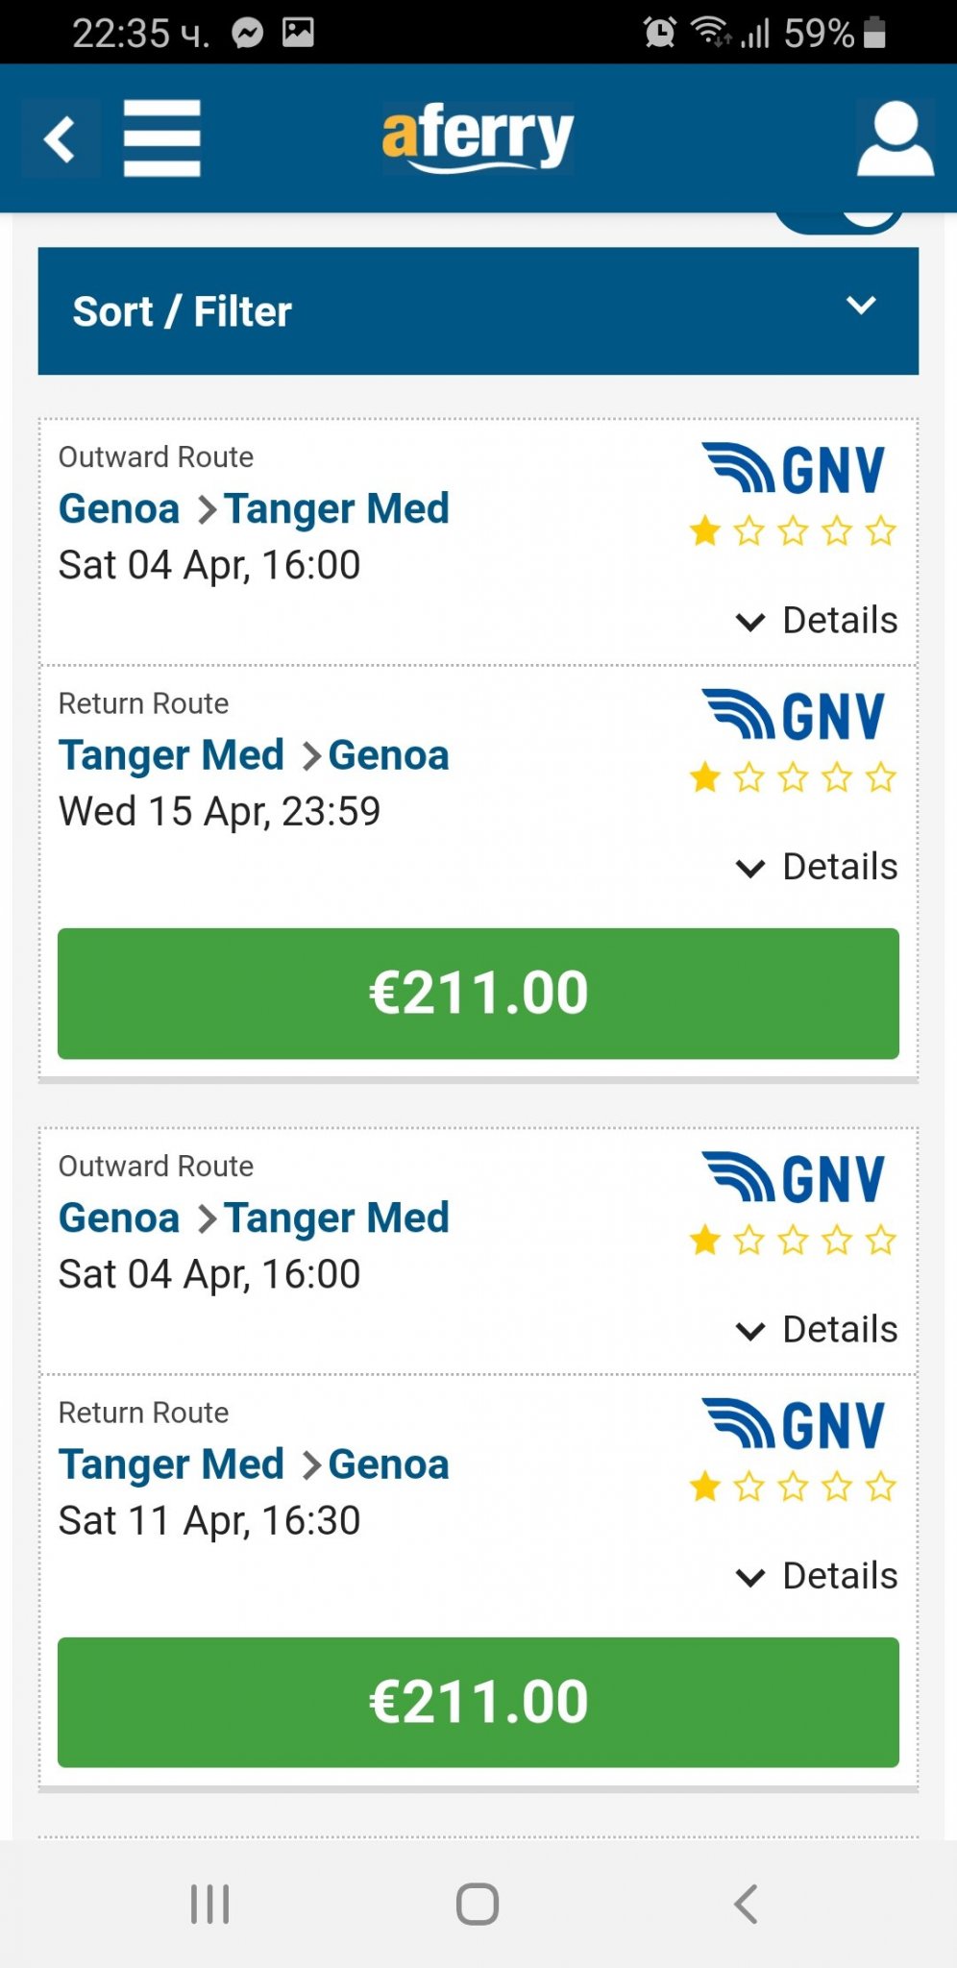Select second €211.00 fare button
Screen dimensions: 957x1968
(478, 1702)
